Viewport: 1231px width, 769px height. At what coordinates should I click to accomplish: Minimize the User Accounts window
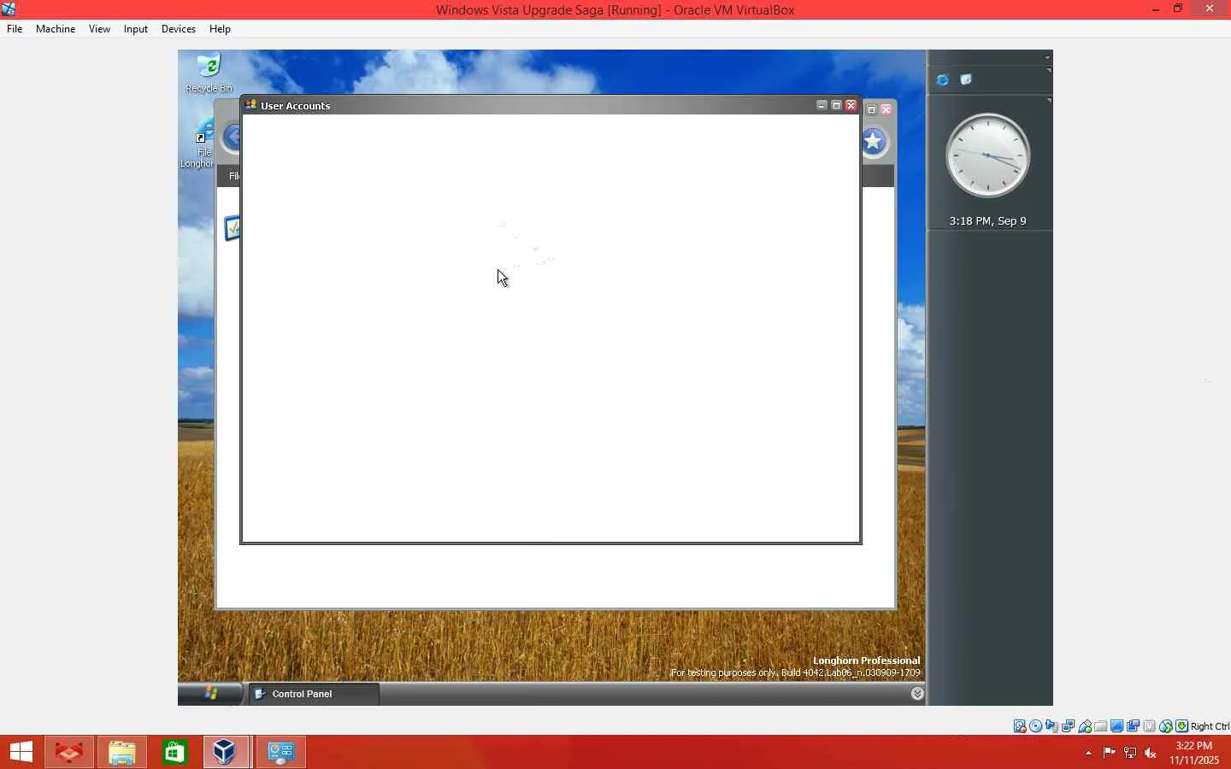click(x=822, y=105)
